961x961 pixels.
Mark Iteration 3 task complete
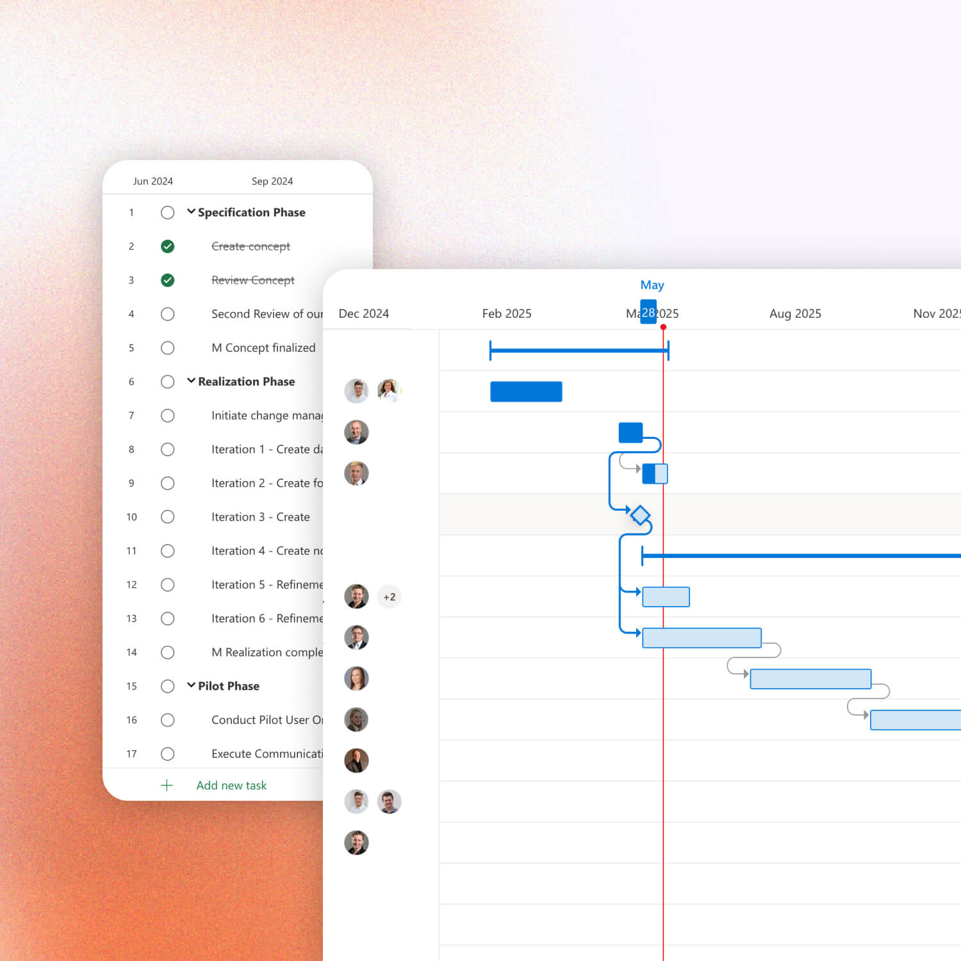167,517
